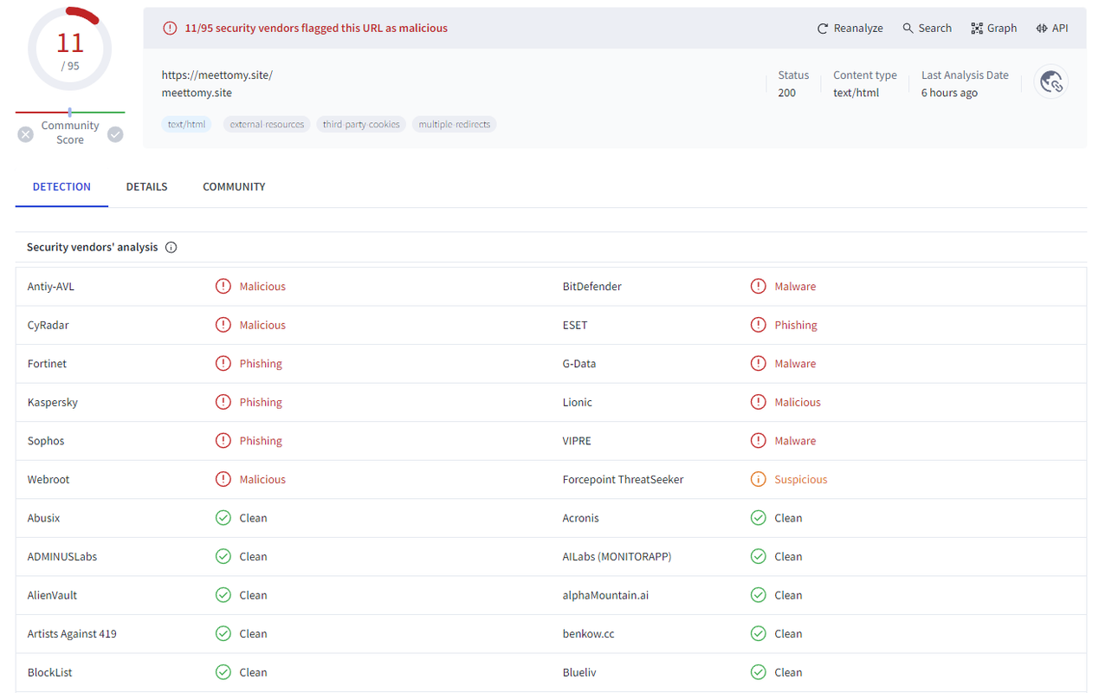Click the alert icon in flagged malicious banner
The width and height of the screenshot is (1105, 693).
(170, 29)
